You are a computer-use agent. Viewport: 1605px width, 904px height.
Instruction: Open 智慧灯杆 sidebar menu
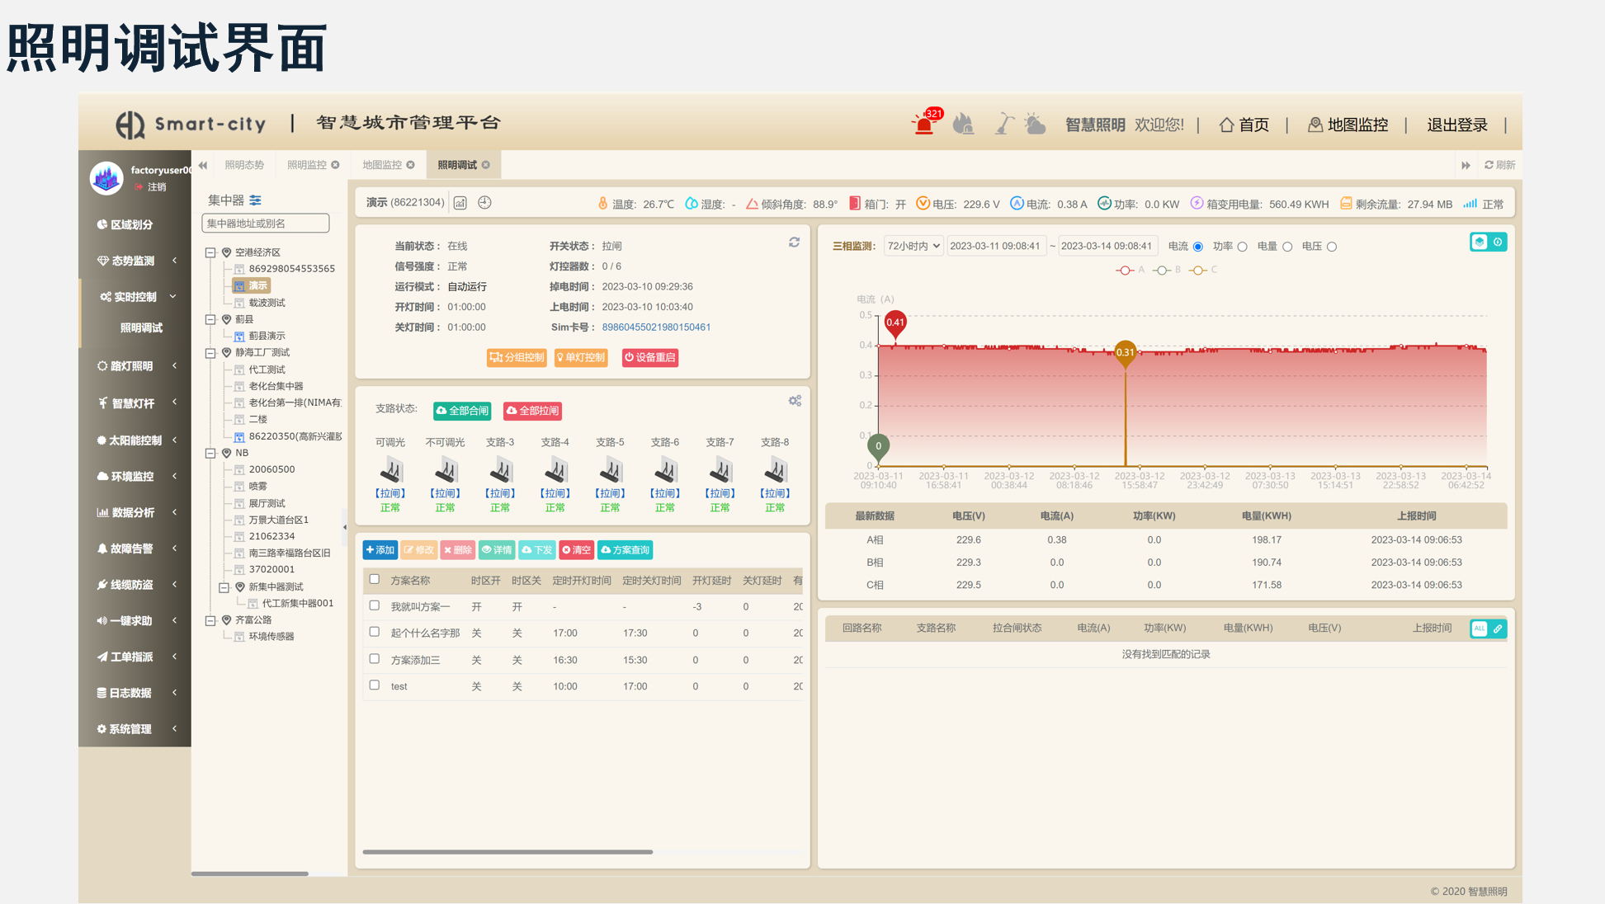pyautogui.click(x=135, y=403)
